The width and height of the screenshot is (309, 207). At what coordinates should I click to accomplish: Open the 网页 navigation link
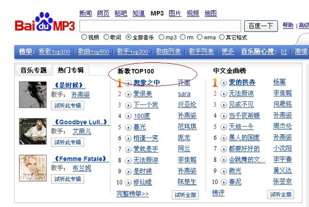[103, 13]
